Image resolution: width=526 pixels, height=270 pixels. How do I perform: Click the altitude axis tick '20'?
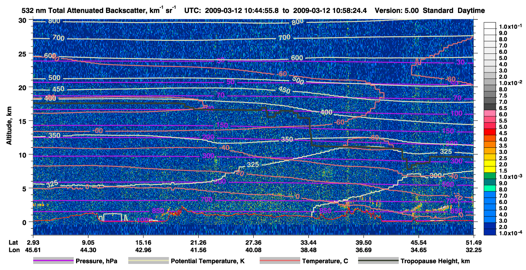pyautogui.click(x=23, y=87)
